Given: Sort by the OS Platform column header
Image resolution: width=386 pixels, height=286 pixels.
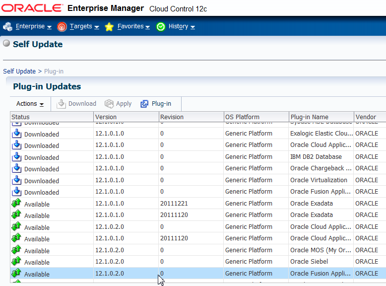Looking at the screenshot, I should pyautogui.click(x=256, y=117).
